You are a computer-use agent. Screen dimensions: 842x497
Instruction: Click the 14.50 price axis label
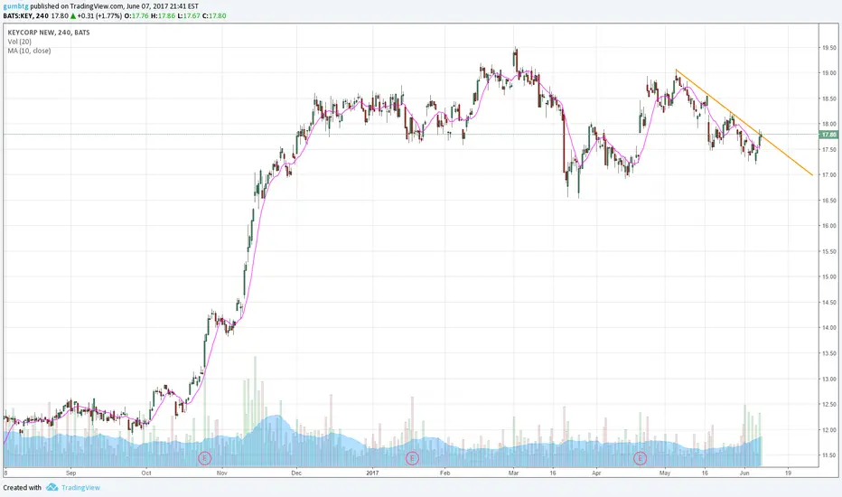829,303
